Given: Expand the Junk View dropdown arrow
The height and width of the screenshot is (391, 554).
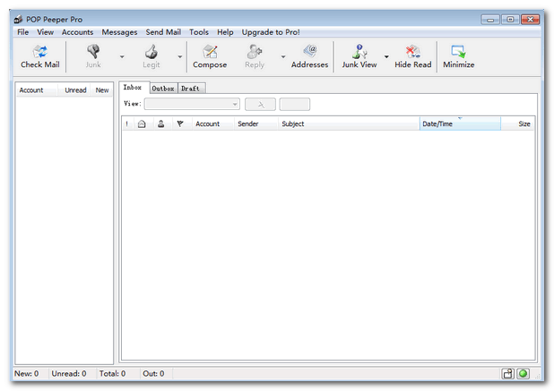Looking at the screenshot, I should click(x=386, y=56).
